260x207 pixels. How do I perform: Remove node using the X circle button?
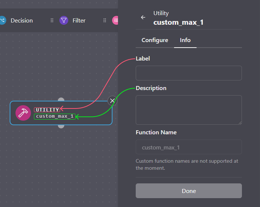pyautogui.click(x=112, y=101)
